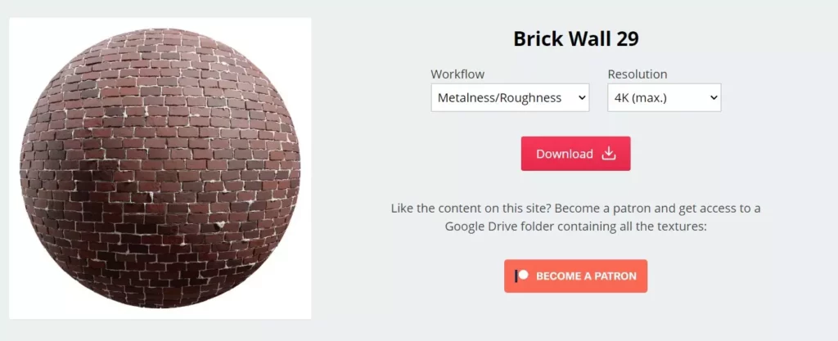Viewport: 838px width, 341px height.
Task: Click the Workflow label
Action: [x=457, y=74]
